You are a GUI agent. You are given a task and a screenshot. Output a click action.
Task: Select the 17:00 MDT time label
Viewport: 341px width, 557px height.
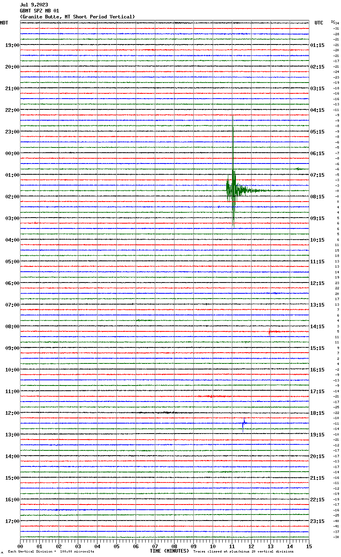(12, 521)
